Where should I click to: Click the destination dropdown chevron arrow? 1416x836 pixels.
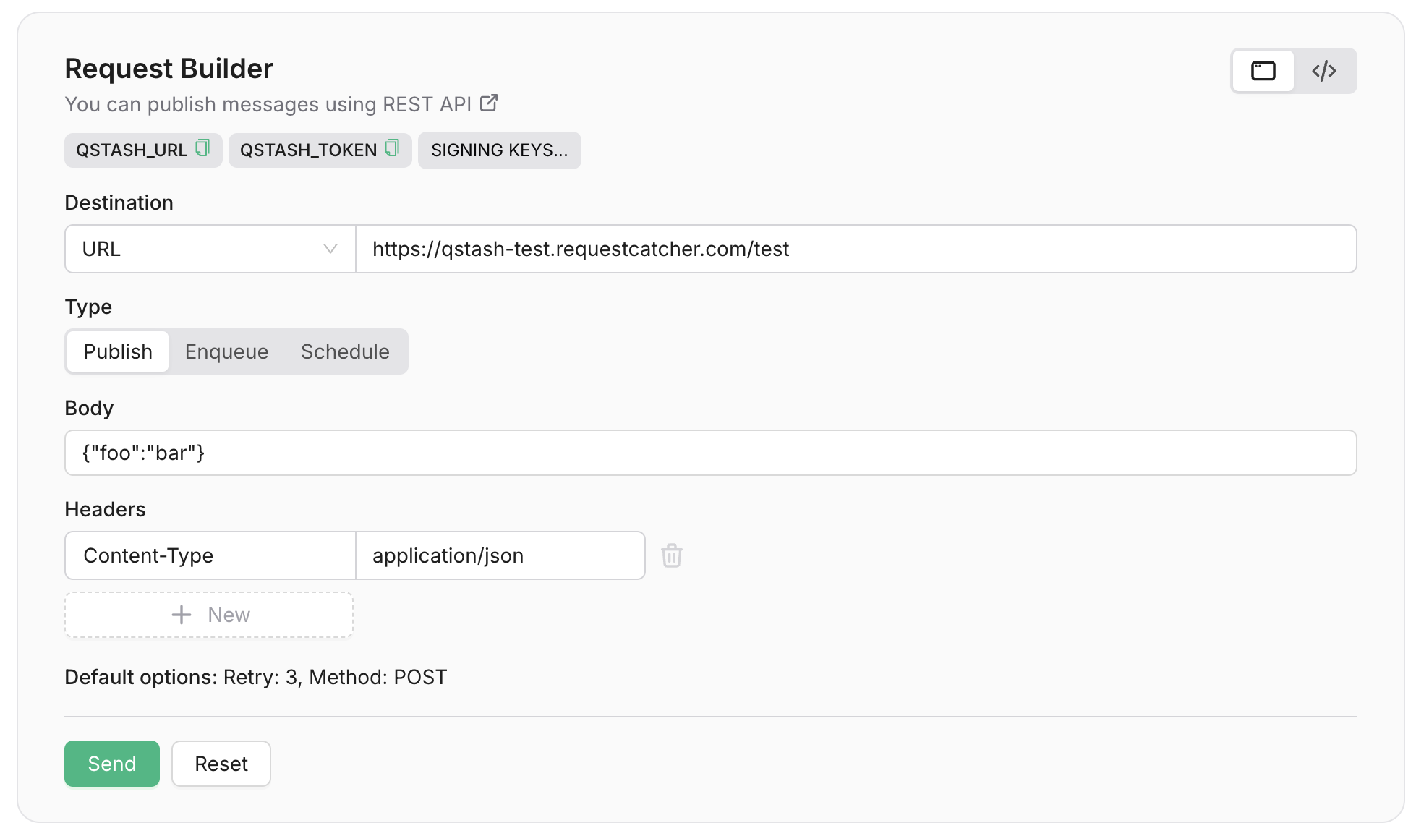point(330,249)
